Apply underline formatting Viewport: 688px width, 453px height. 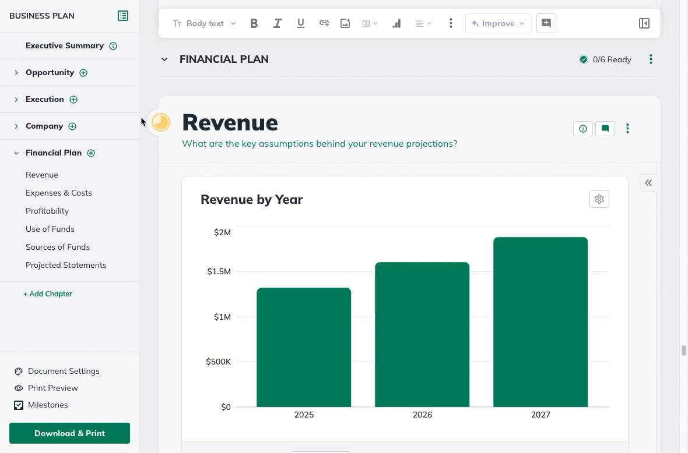pos(300,23)
